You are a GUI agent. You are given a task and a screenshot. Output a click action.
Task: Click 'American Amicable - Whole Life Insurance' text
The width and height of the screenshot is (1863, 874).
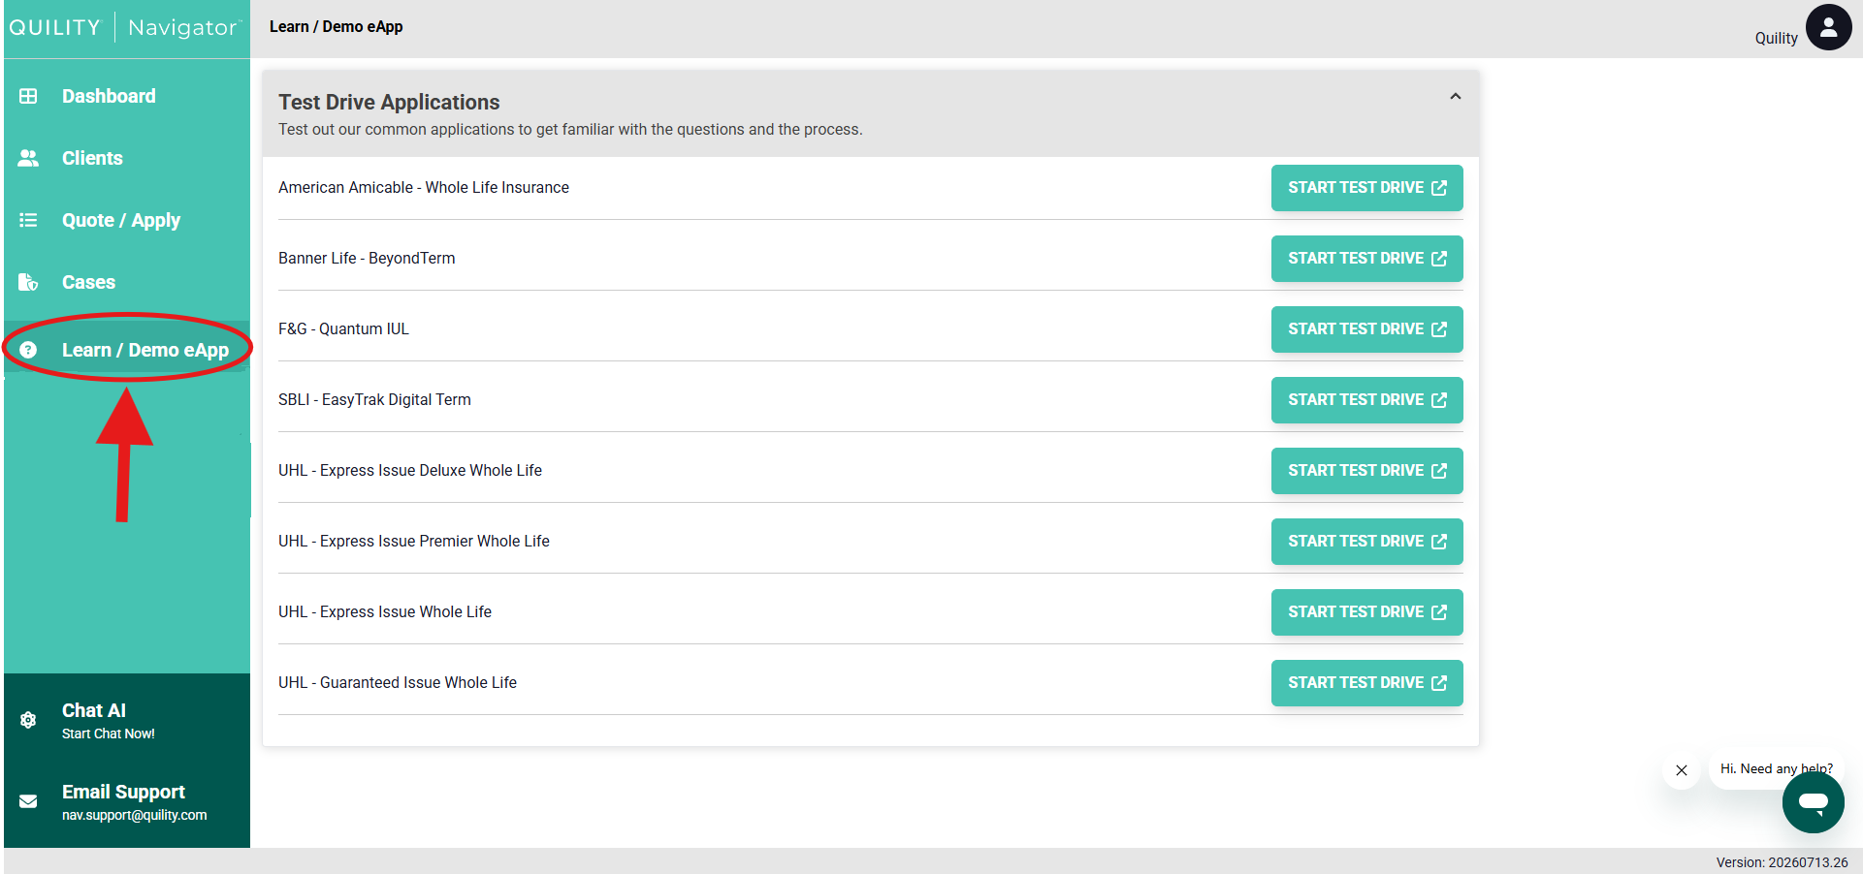pyautogui.click(x=424, y=187)
